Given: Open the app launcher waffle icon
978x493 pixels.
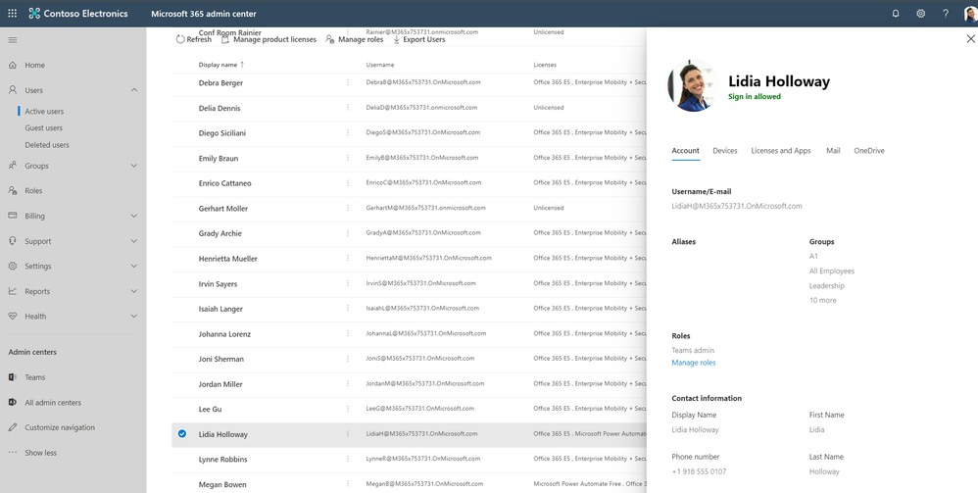Looking at the screenshot, I should [13, 13].
